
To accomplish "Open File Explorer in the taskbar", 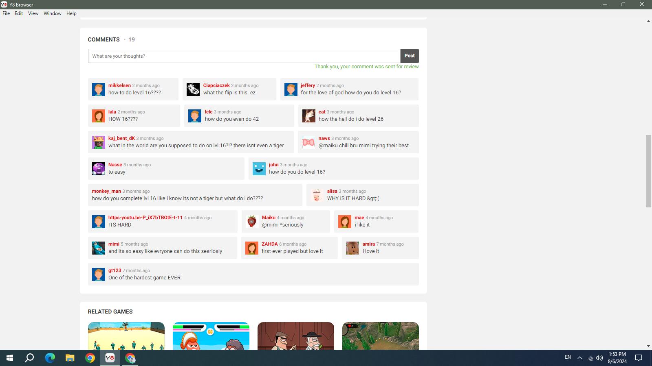I will click(70, 358).
